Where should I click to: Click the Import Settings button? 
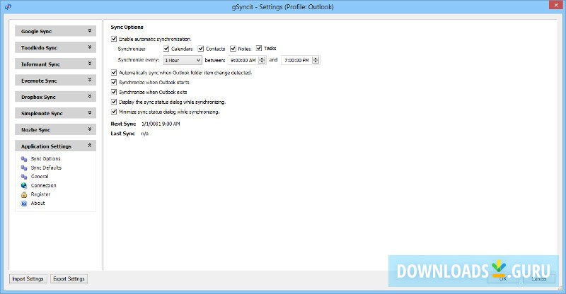click(28, 279)
